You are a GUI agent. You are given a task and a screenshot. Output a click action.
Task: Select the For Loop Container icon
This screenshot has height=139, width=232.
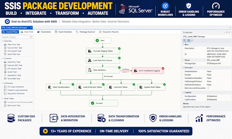click(x=5, y=87)
